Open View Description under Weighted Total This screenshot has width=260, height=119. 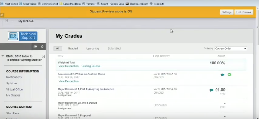(68, 66)
